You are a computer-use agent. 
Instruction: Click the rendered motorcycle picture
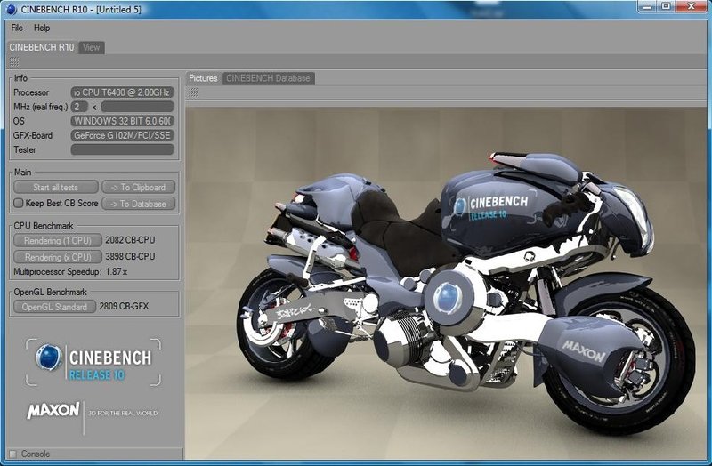[448, 284]
